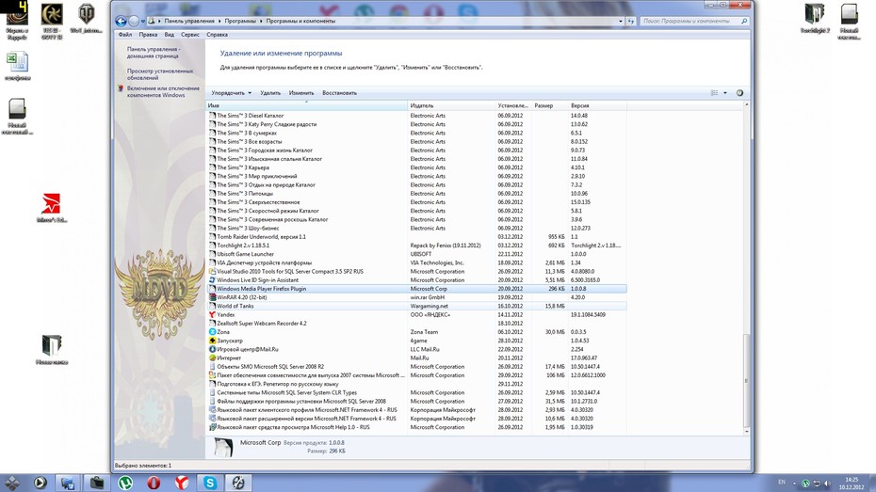876x492 pixels.
Task: Open the 'Вид' menu
Action: click(x=169, y=35)
